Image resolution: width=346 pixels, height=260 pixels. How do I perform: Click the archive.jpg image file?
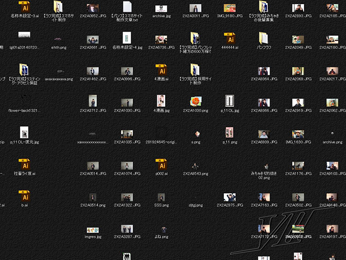click(x=161, y=8)
